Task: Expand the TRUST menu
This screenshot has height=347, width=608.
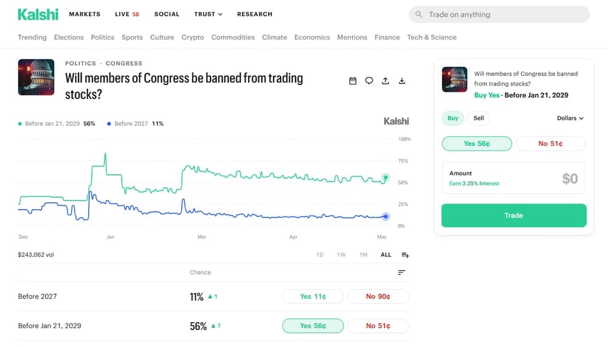Action: coord(208,15)
